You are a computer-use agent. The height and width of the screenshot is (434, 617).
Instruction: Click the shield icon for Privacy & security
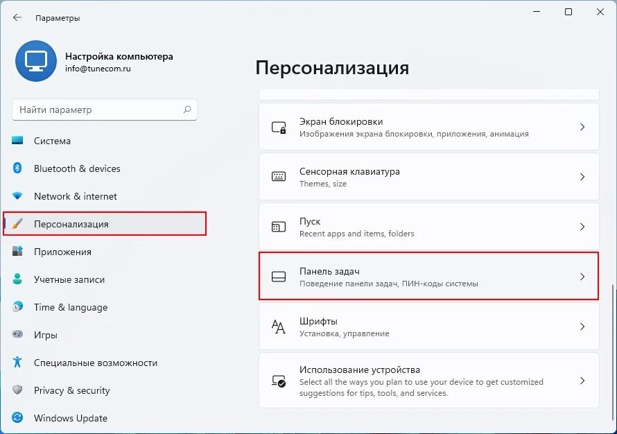[x=17, y=390]
